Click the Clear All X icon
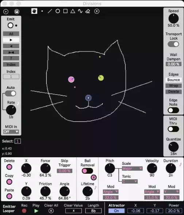The image size is (184, 215). (x=51, y=211)
